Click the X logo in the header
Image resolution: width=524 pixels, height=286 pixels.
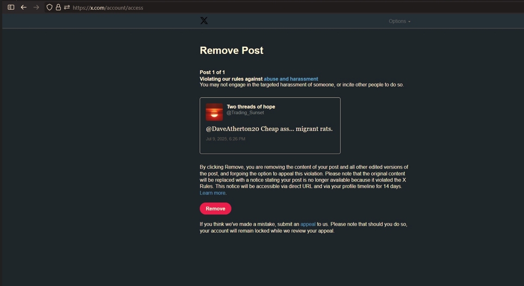[204, 21]
